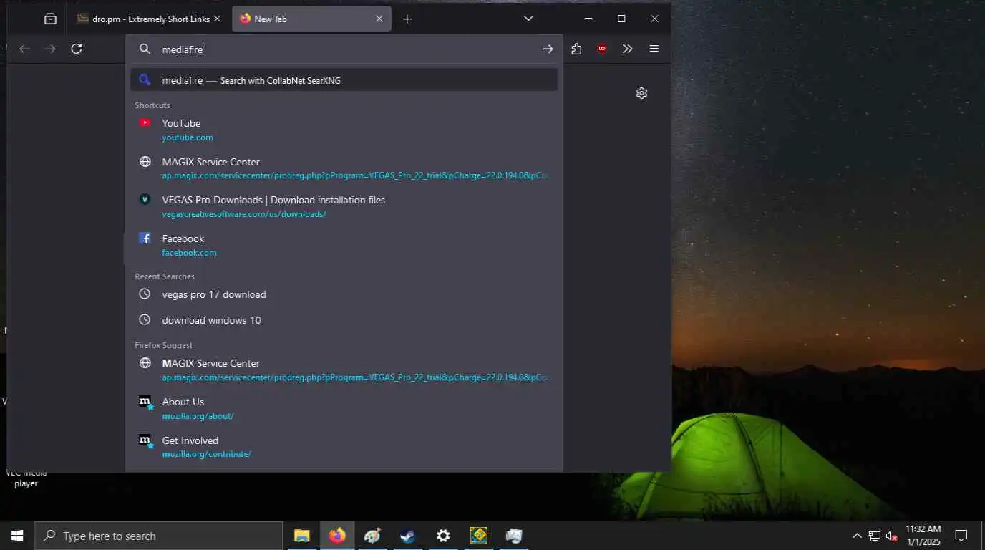This screenshot has height=550, width=985.
Task: Open the paint palette taskbar app
Action: pos(372,536)
